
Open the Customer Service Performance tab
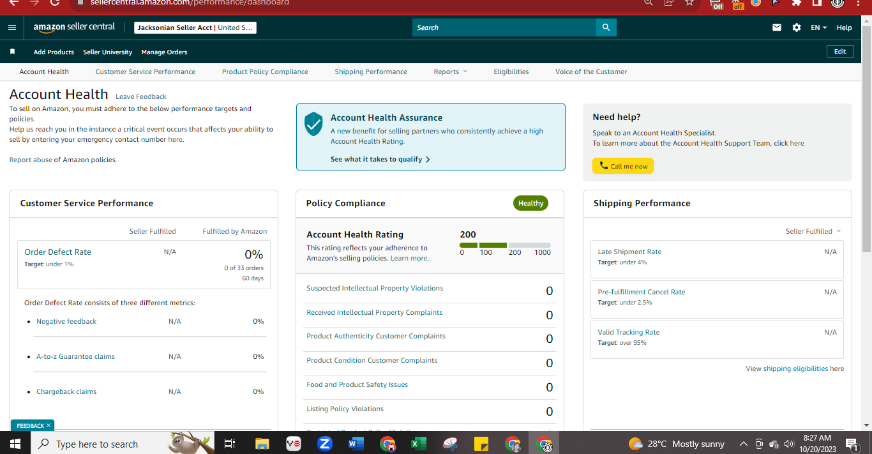pos(146,72)
